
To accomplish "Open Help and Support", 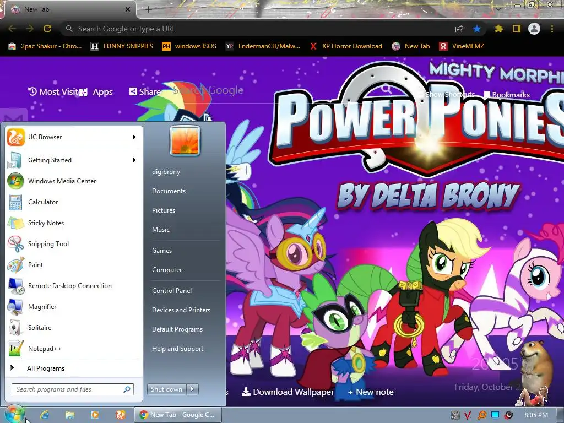I will click(177, 349).
